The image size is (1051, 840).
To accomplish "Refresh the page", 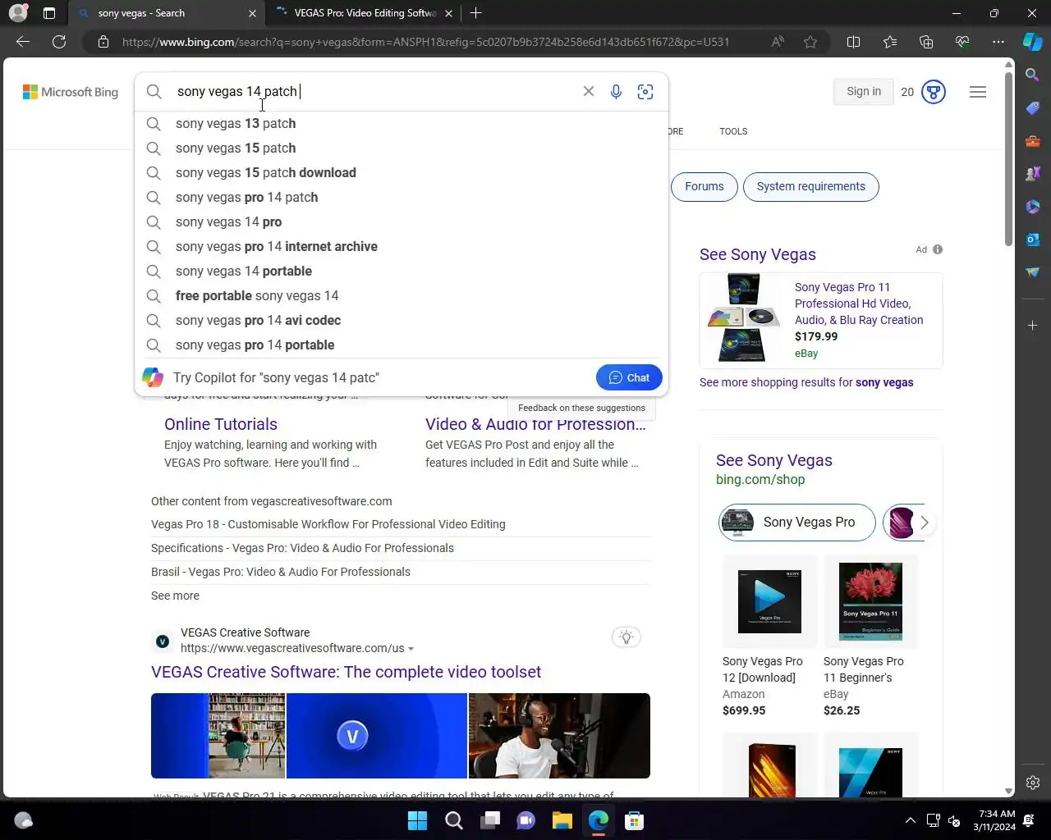I will tap(59, 42).
